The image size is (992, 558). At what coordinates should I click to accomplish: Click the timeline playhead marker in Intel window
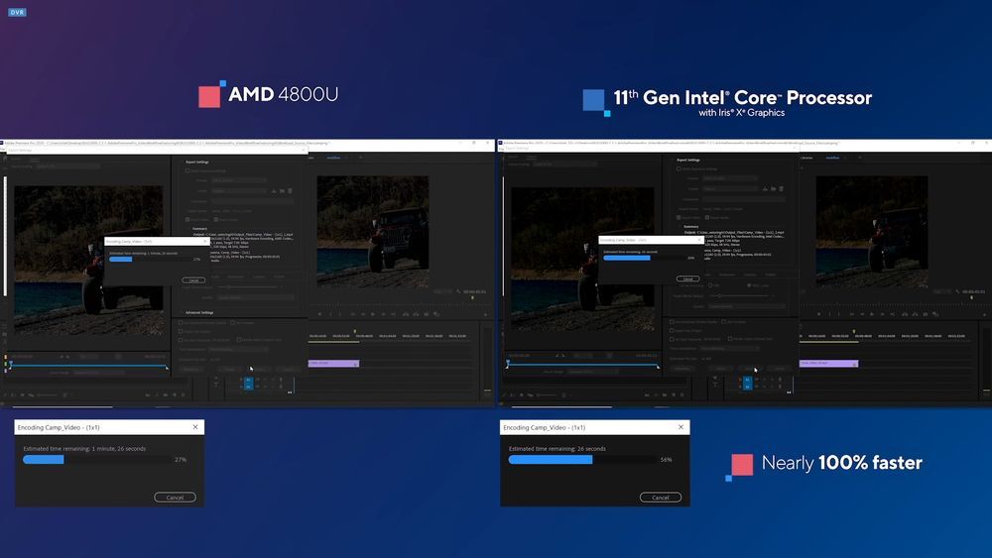pyautogui.click(x=854, y=331)
